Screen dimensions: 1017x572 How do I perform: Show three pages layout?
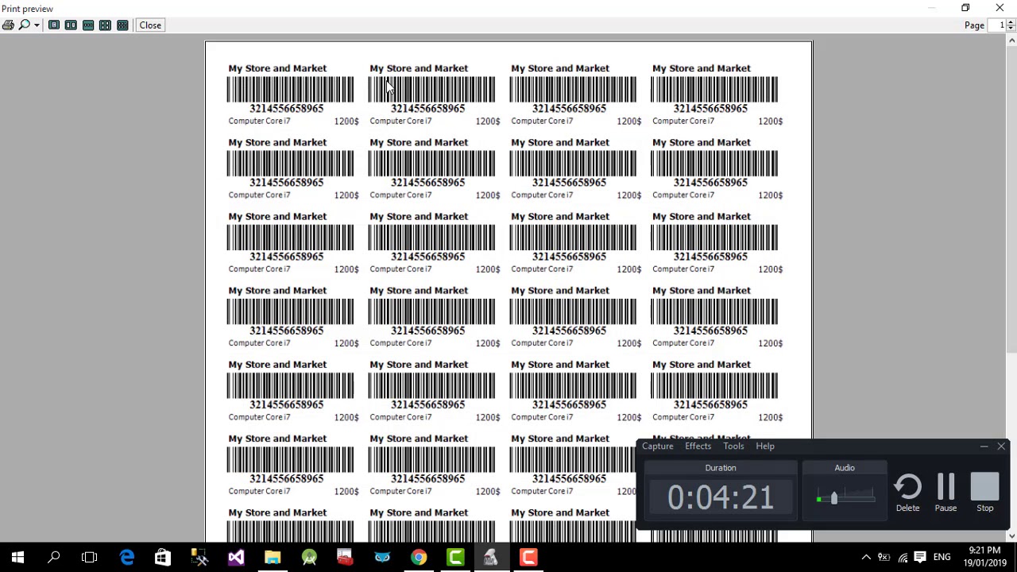pyautogui.click(x=88, y=25)
